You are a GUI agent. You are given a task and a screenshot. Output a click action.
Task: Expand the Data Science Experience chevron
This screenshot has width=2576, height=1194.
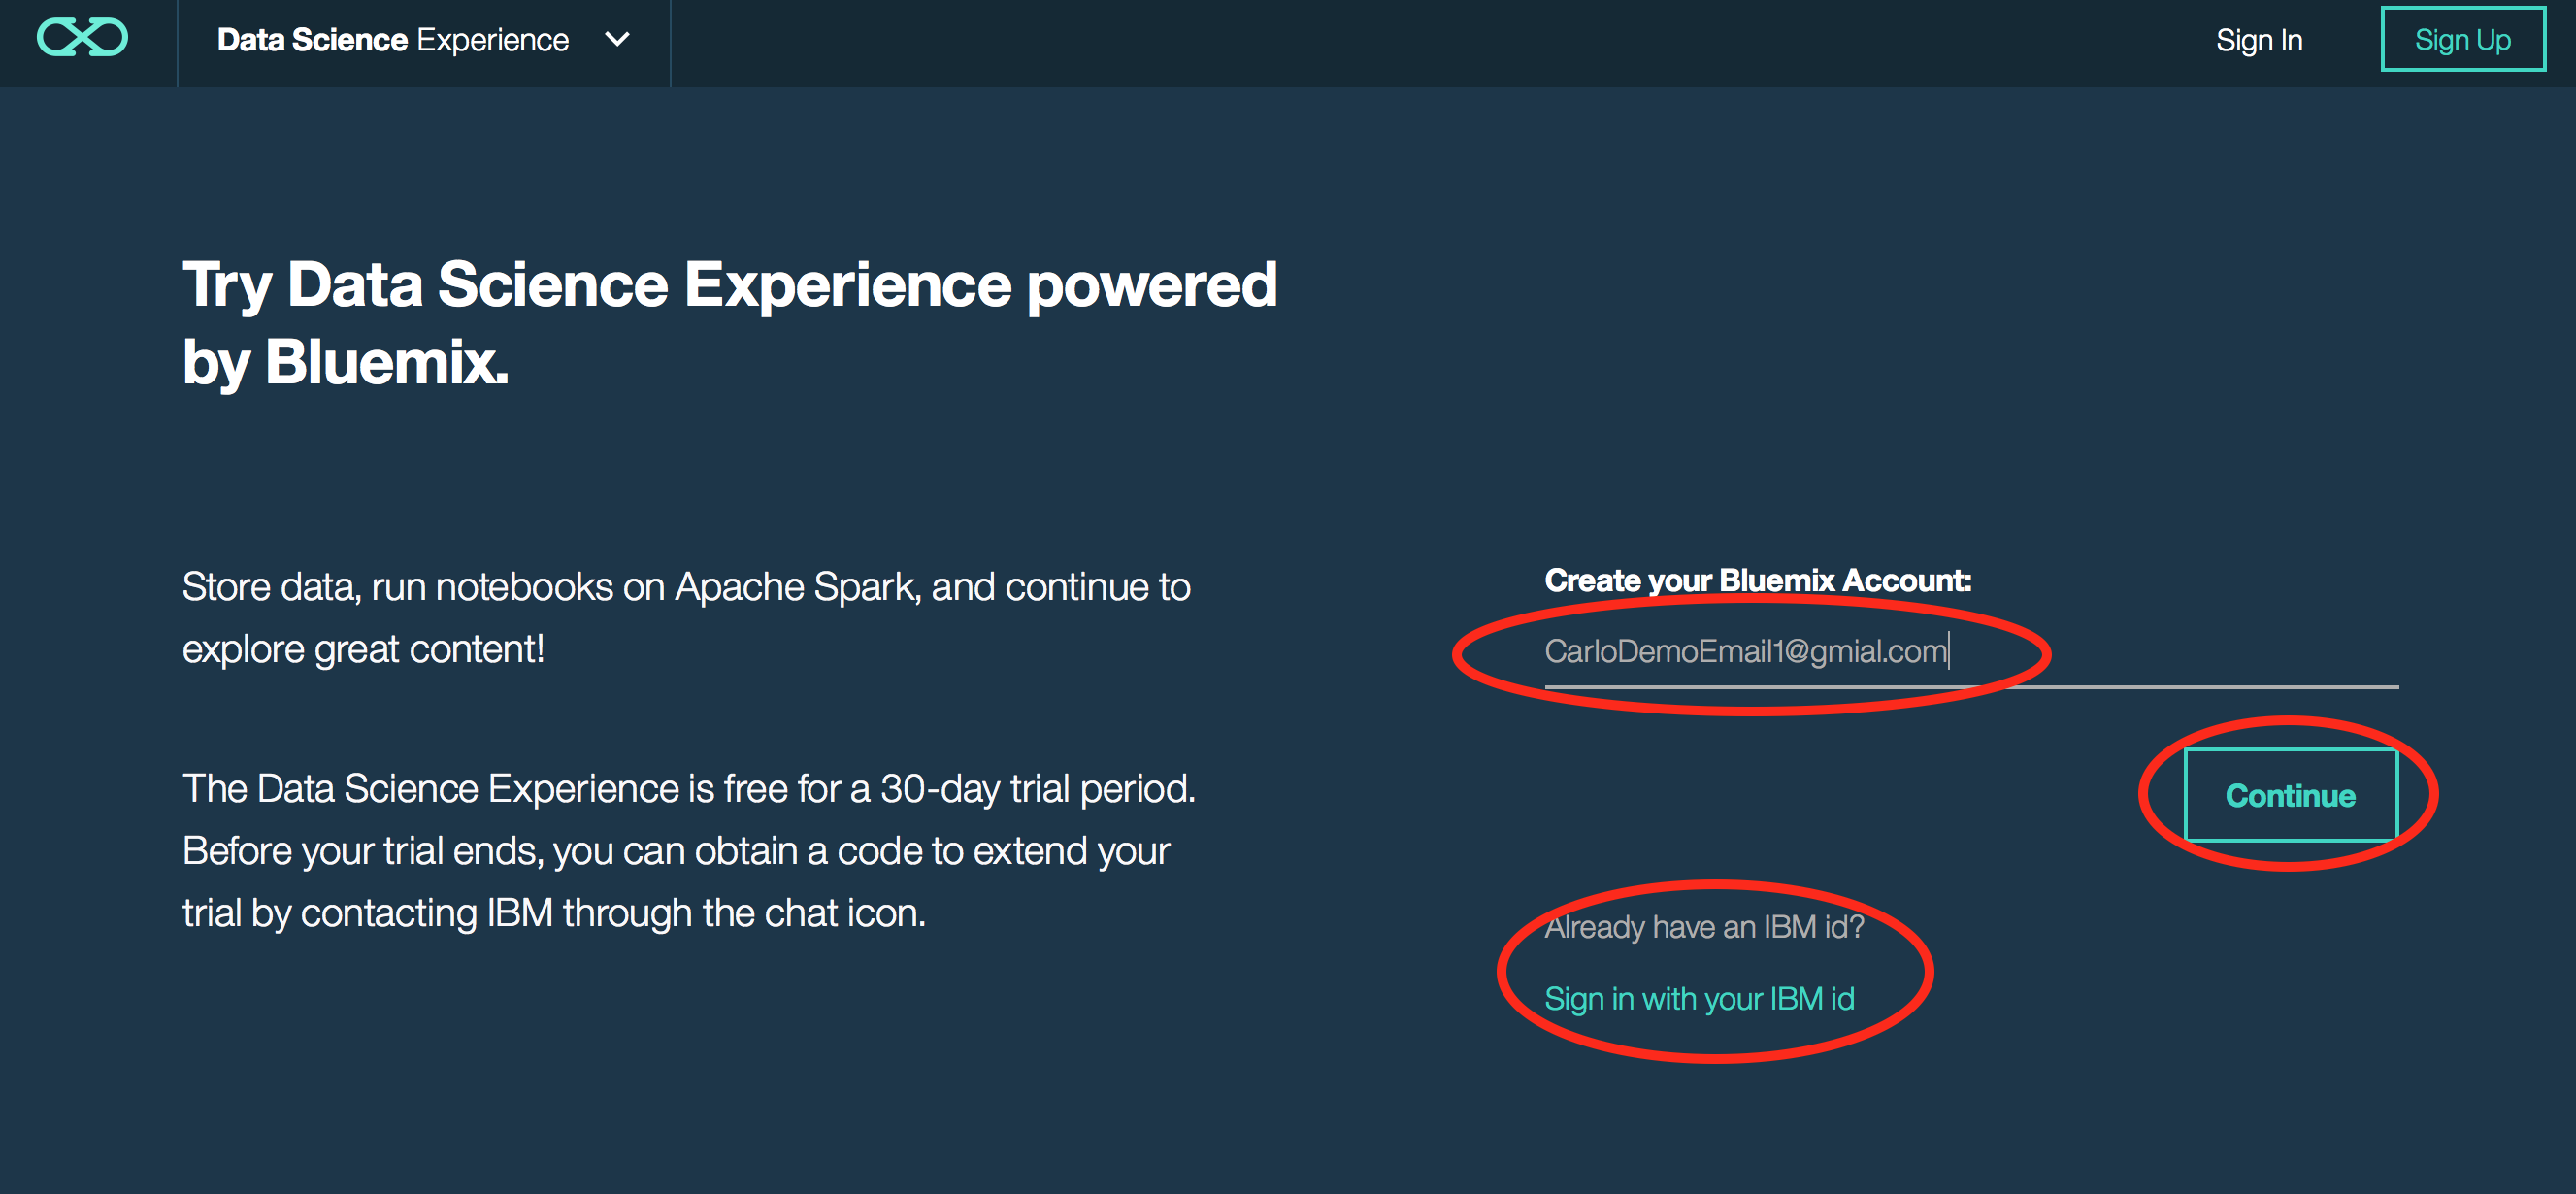point(617,39)
